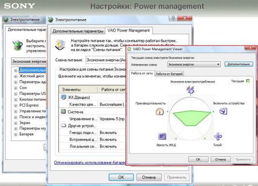Select the Other devices category row
Image resolution: width=258 pixels, height=186 pixels.
pos(92,126)
